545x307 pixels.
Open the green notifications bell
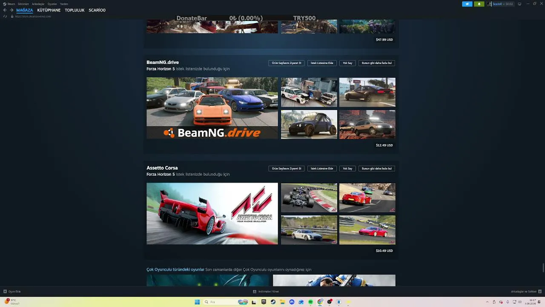click(x=479, y=4)
